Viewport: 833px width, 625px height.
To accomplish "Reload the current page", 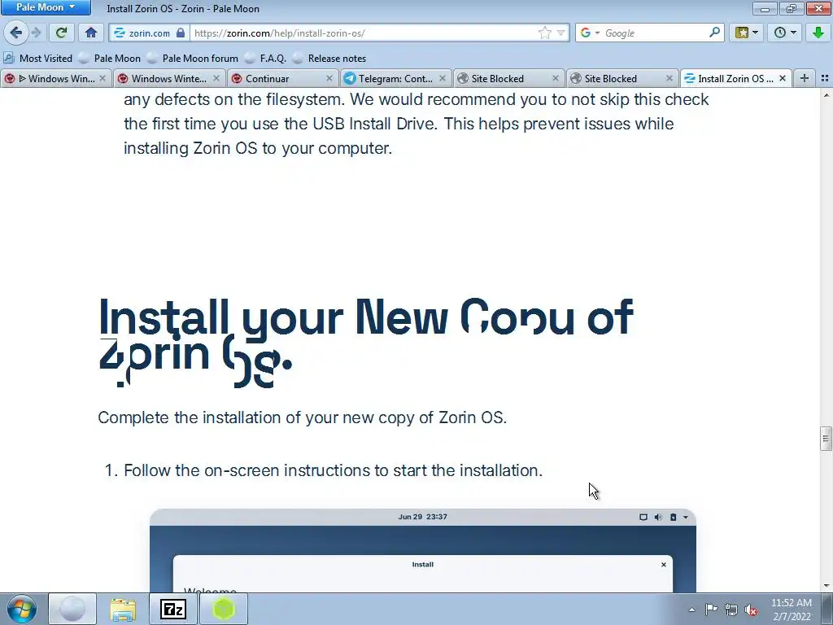I will pyautogui.click(x=61, y=33).
